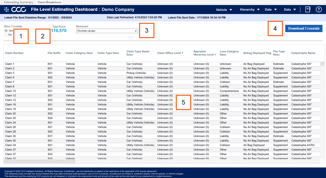
Task: Open the Data filter dropdown
Action: (290, 10)
